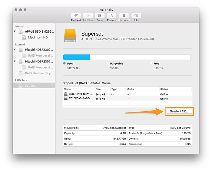This screenshot has height=172, width=212.
Task: Collapse the APPLE SSD SM256 disclosure triangle
Action: 15,31
